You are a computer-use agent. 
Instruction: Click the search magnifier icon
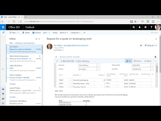coord(3,33)
